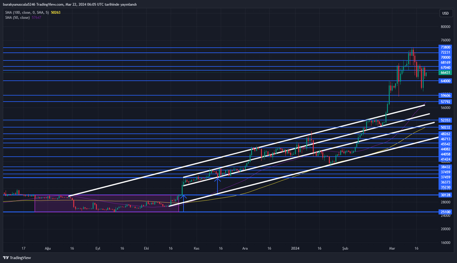Click the 56000 price axis tick
Screen dimensions: 457x263
pos(446,107)
